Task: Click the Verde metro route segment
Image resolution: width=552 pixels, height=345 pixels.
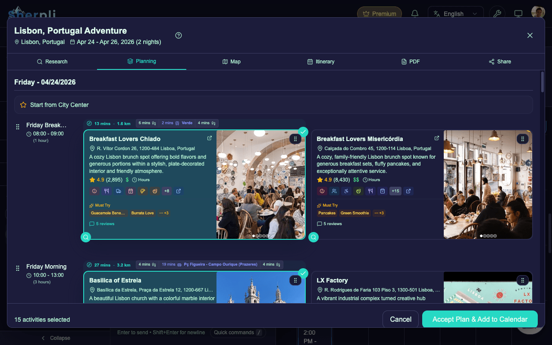Action: click(177, 123)
